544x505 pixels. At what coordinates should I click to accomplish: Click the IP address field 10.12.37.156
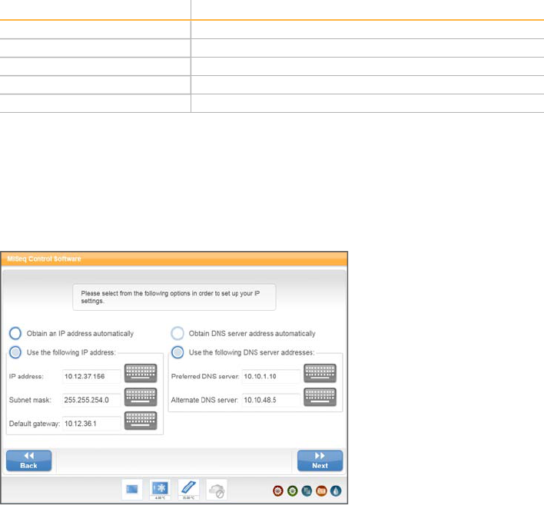tap(91, 376)
